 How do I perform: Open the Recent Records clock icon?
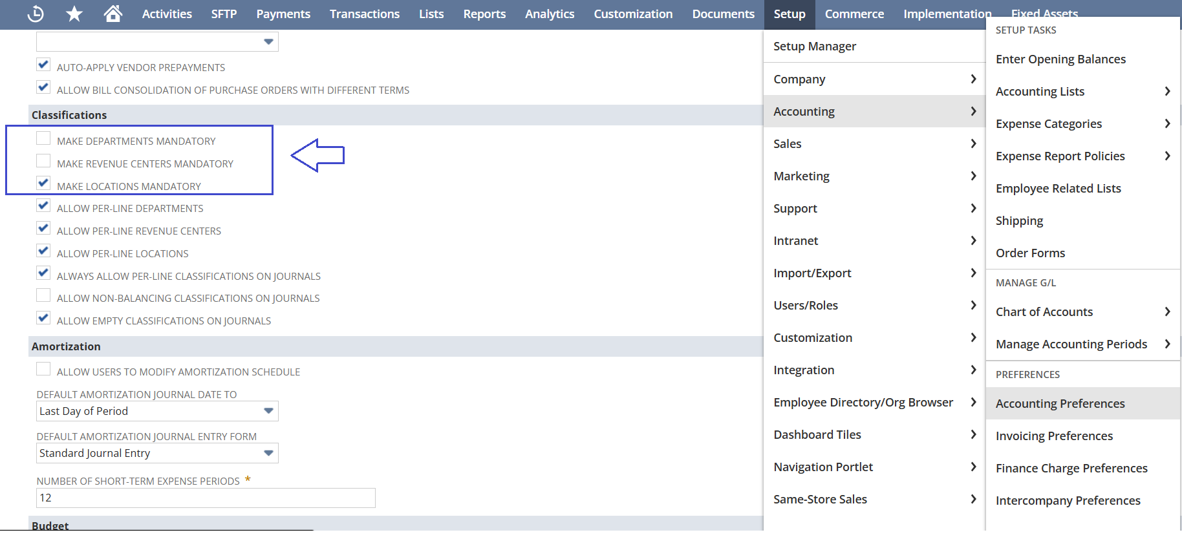click(x=36, y=14)
